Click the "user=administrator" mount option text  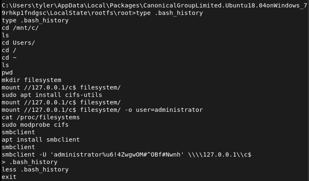(169, 110)
